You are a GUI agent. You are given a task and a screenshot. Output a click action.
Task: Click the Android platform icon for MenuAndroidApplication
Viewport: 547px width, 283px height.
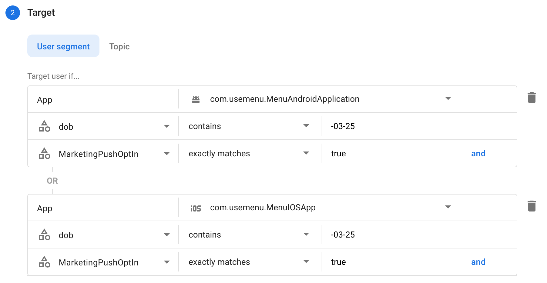coord(196,99)
